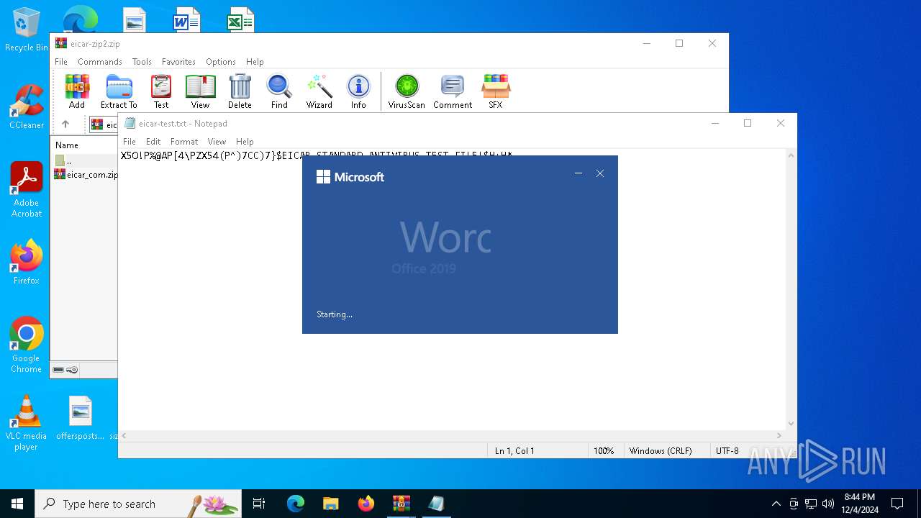The width and height of the screenshot is (921, 518).
Task: Show archive Info in WinRAR toolbar
Action: [x=358, y=91]
